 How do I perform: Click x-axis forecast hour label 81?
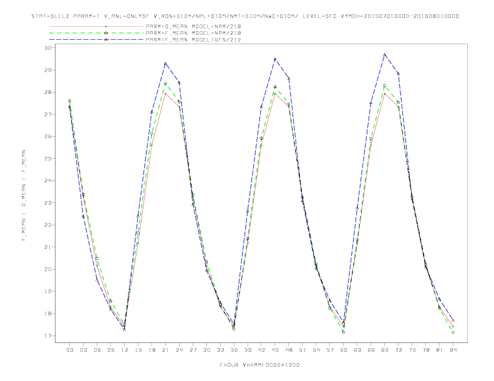pyautogui.click(x=440, y=350)
